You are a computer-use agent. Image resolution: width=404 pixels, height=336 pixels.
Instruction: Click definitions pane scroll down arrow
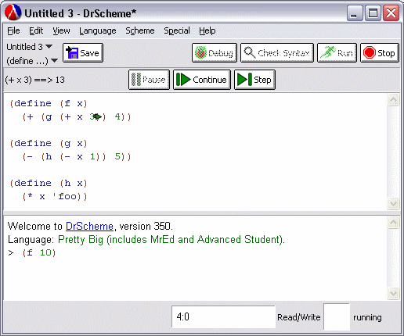[393, 203]
